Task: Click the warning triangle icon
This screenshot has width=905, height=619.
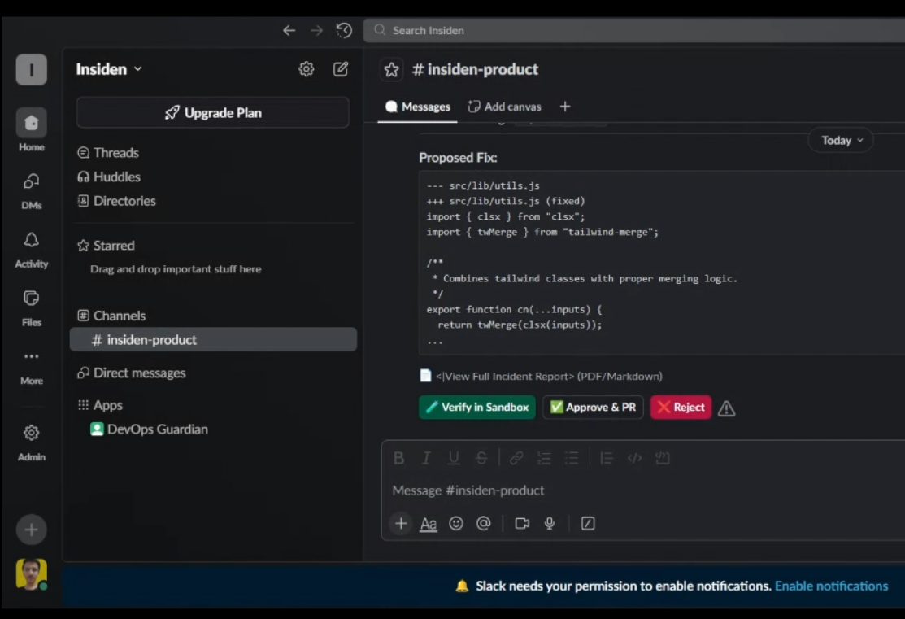Action: pos(726,408)
